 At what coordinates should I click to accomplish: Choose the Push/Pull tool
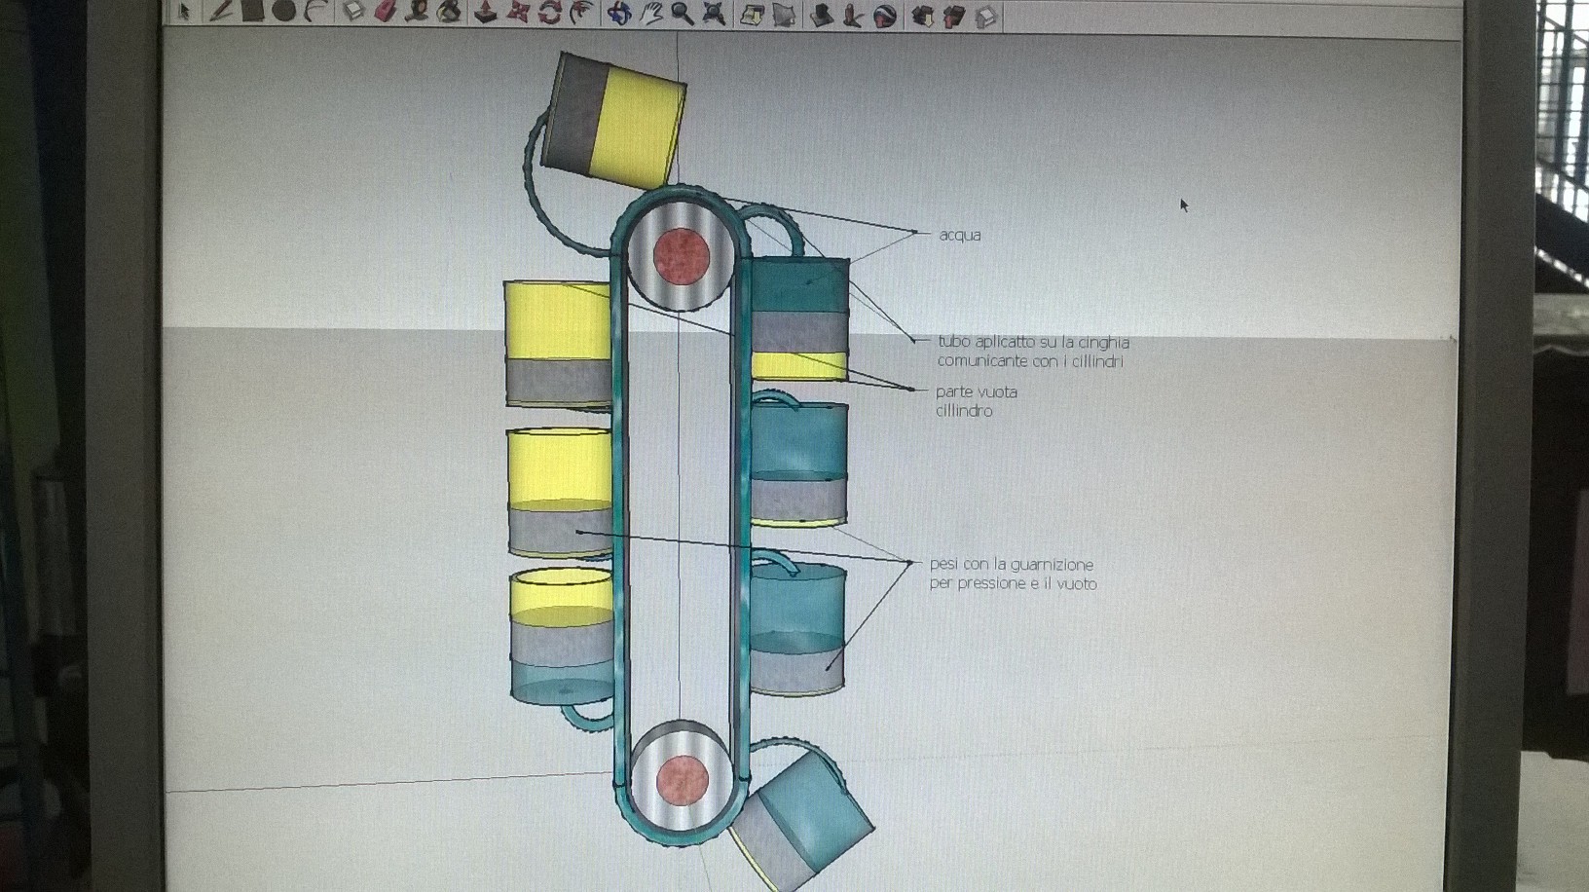click(x=486, y=13)
